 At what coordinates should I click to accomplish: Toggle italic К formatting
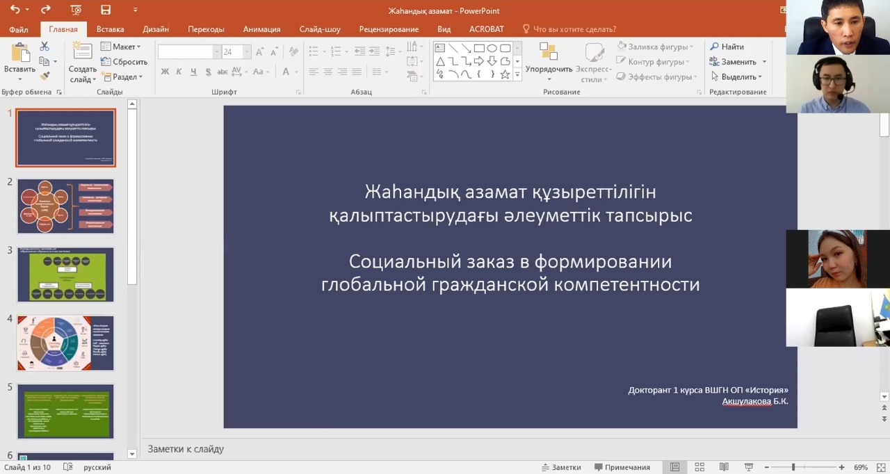click(x=179, y=72)
